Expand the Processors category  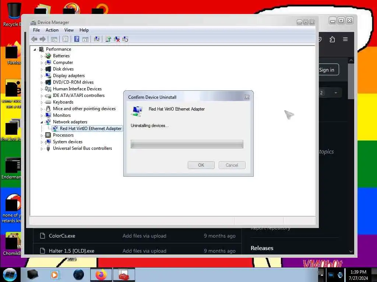coord(42,135)
